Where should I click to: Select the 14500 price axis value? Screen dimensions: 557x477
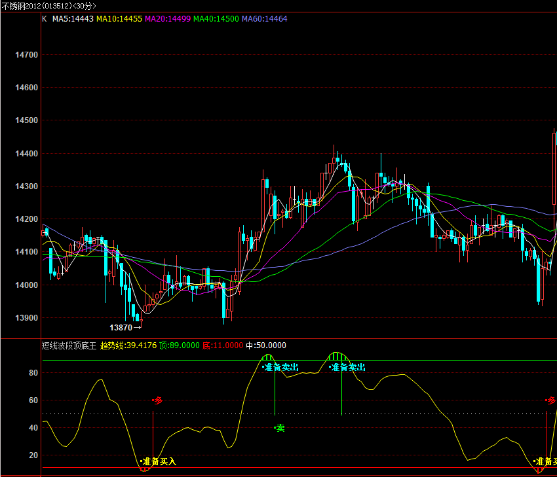[26, 120]
